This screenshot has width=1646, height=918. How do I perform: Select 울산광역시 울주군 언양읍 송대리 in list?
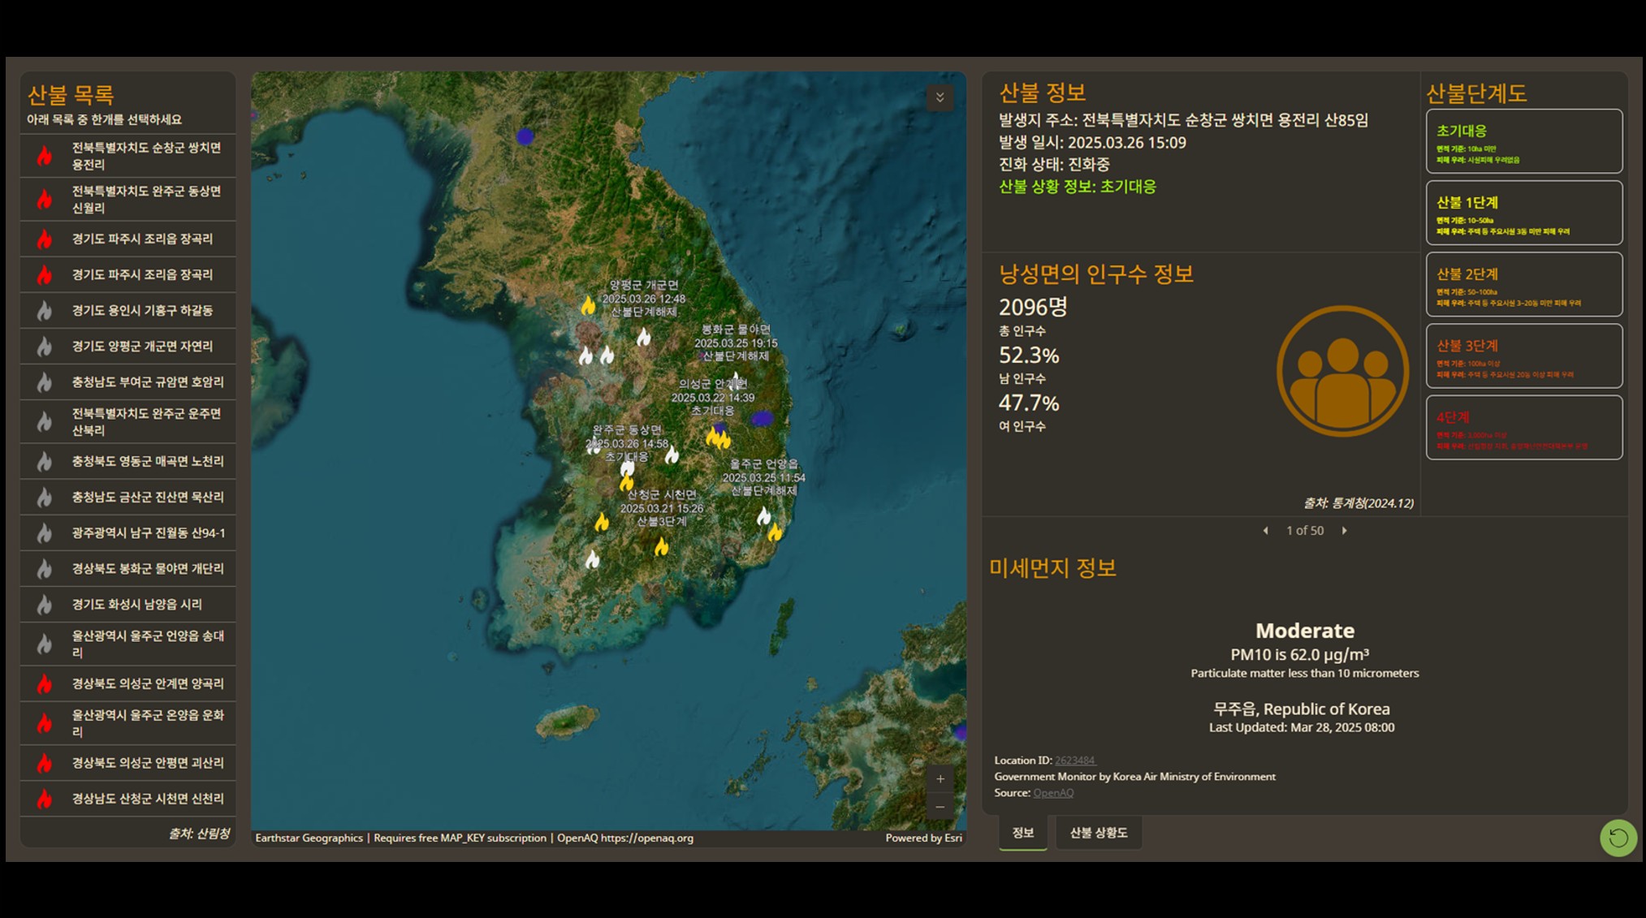click(x=128, y=644)
